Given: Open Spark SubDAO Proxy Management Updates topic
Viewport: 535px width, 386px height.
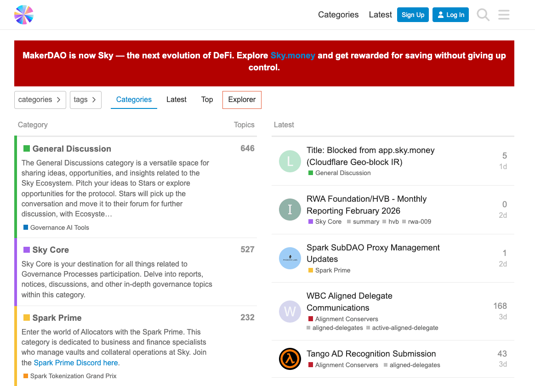Looking at the screenshot, I should (373, 253).
